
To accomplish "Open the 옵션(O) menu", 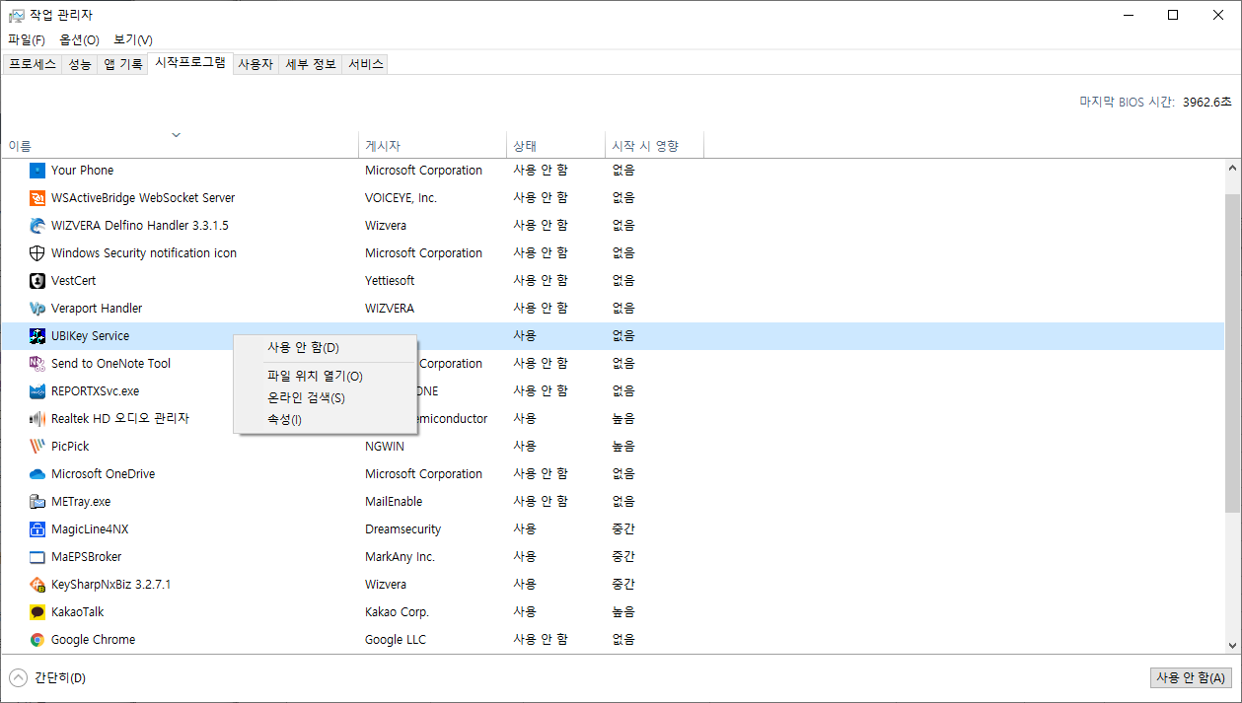I will pyautogui.click(x=79, y=40).
